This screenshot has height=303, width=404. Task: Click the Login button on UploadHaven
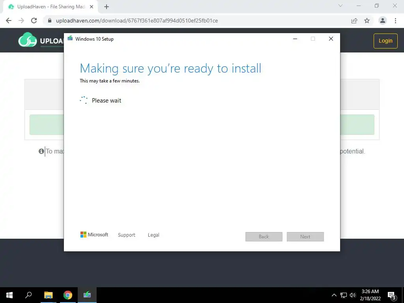tap(385, 41)
